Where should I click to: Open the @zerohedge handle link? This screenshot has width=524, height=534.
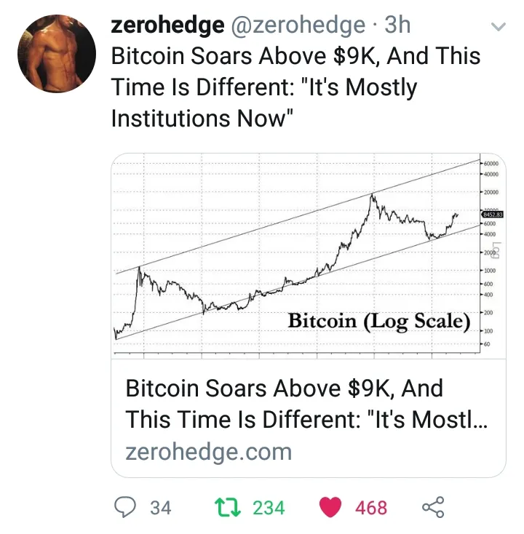tap(298, 25)
